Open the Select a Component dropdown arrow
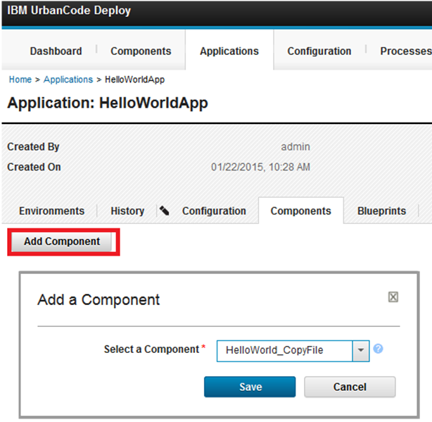Screen dimensions: 432x422 361,351
